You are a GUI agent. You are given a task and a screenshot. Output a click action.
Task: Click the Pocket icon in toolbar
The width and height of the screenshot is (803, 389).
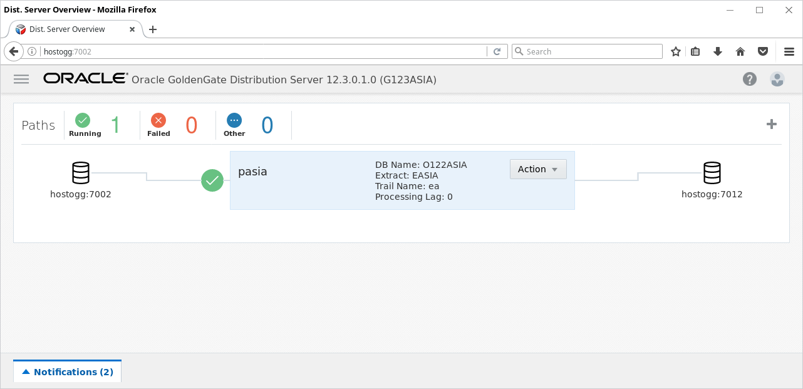click(x=763, y=51)
